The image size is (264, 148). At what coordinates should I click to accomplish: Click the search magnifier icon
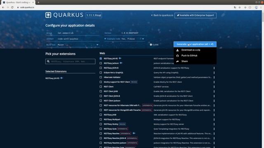[x=48, y=61]
